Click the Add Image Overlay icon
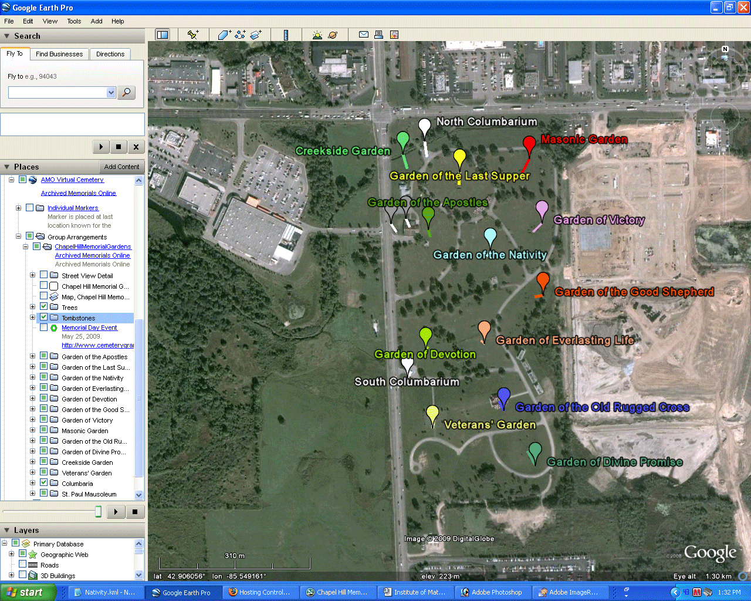The width and height of the screenshot is (751, 601). coord(256,35)
